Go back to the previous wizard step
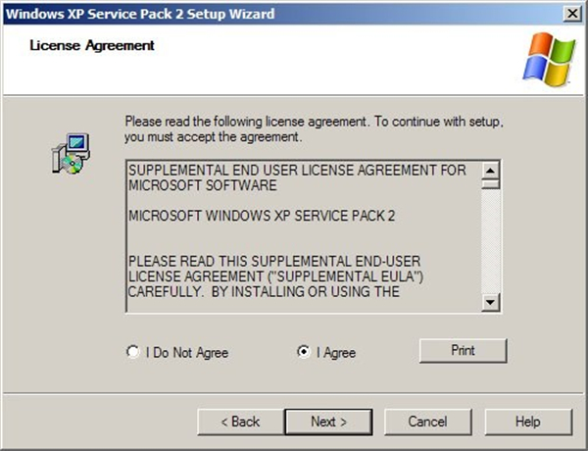 240,422
